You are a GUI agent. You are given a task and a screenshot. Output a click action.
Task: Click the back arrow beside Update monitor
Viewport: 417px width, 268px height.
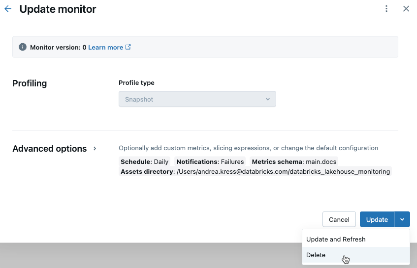pyautogui.click(x=8, y=9)
